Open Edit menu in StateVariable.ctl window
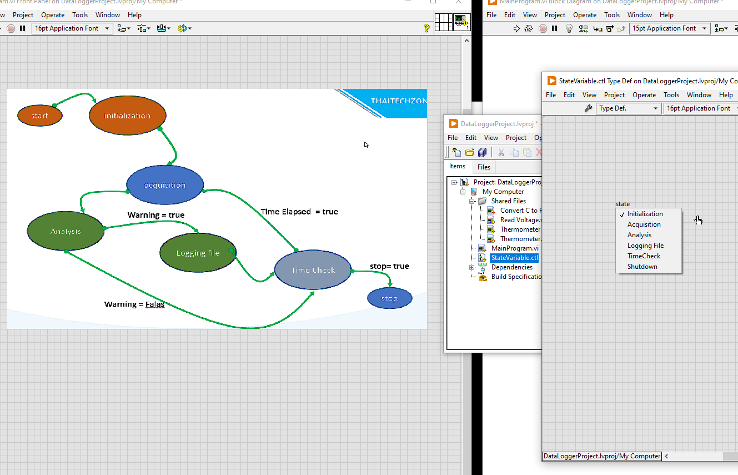Viewport: 738px width, 475px height. (569, 95)
